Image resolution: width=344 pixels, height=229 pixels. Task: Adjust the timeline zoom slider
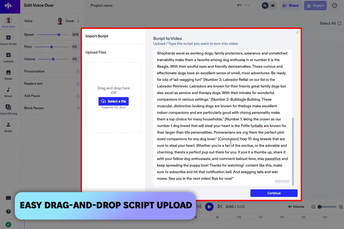coord(327,207)
